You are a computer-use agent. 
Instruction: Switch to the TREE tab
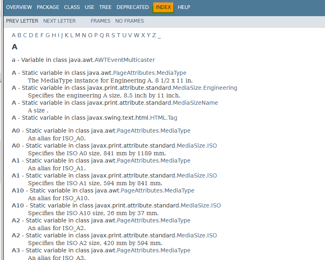coord(105,7)
